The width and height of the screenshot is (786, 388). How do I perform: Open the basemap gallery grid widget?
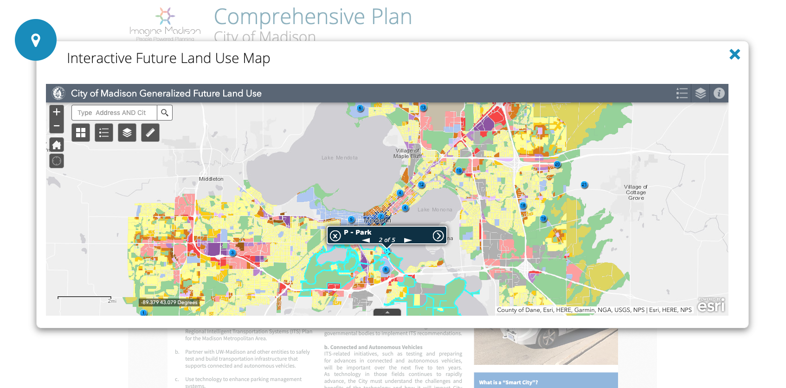[81, 133]
